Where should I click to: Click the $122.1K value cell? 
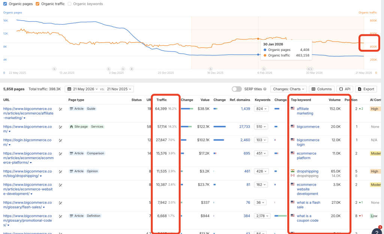(203, 127)
